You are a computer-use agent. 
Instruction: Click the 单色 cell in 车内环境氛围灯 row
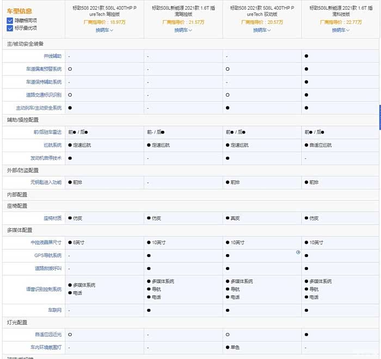click(233, 348)
